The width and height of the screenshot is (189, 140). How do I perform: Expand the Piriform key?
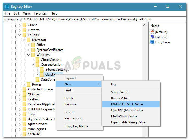point(20,30)
